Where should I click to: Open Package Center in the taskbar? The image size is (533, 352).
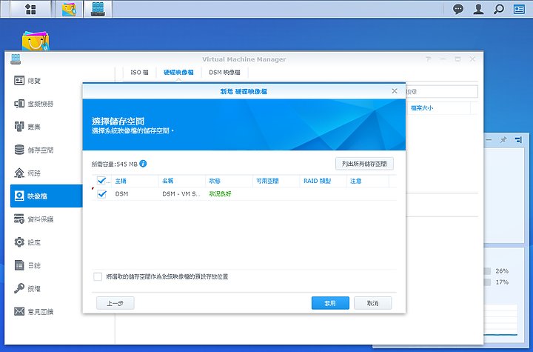70,9
